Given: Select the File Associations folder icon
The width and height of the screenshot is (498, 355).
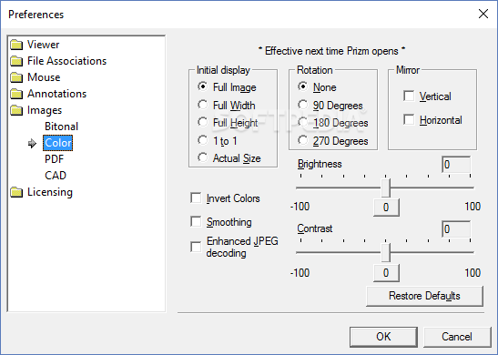Looking at the screenshot, I should 16,61.
